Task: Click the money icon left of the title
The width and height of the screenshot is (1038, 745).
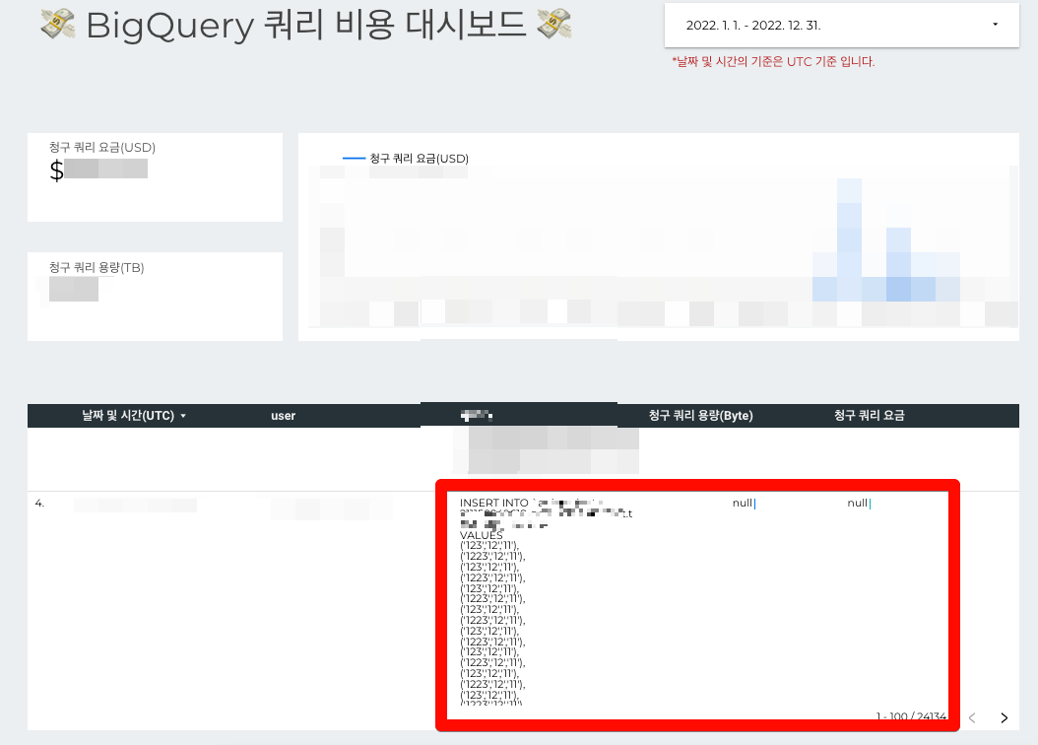Action: [58, 24]
